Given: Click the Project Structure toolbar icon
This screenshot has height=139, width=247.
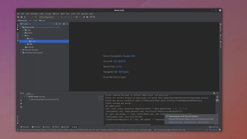Looking at the screenshot, I should pyautogui.click(x=88, y=17).
